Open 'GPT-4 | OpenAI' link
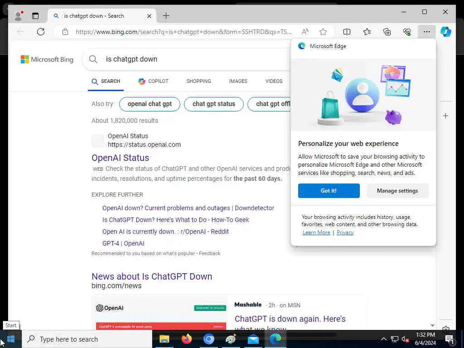464x348 pixels. click(123, 243)
